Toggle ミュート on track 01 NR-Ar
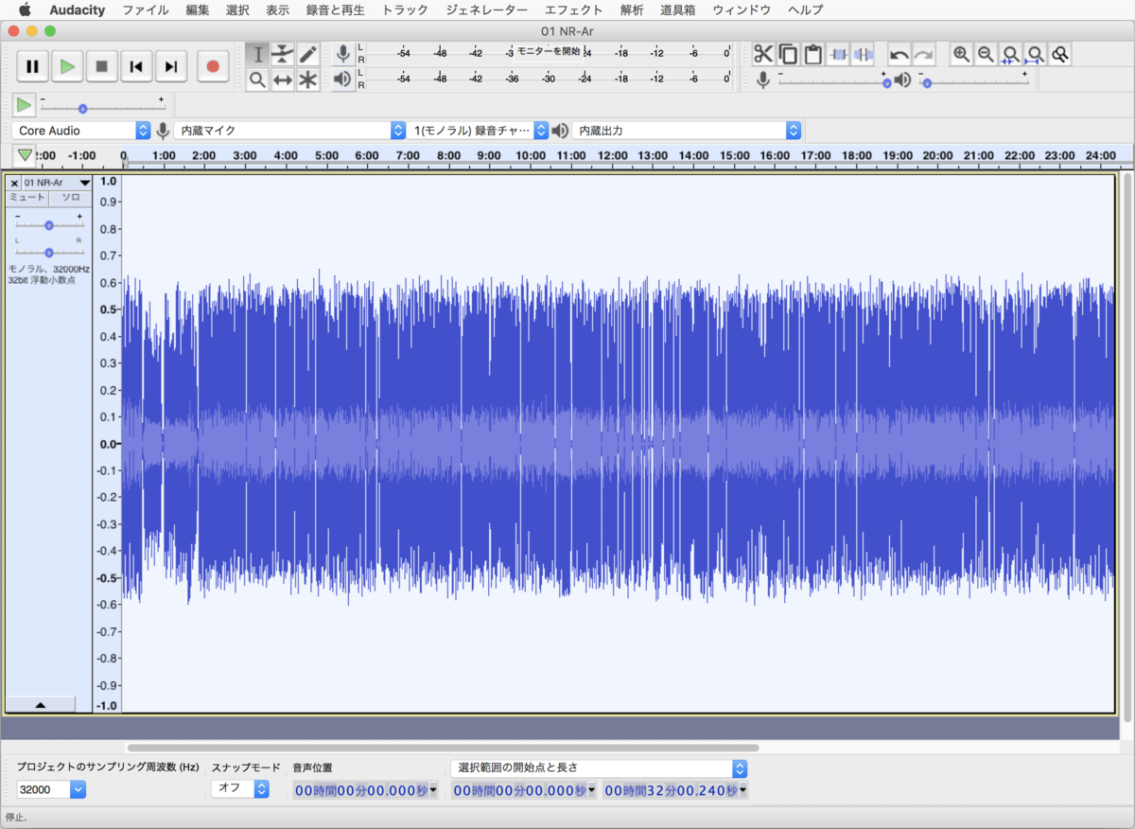Screen dimensions: 1135x829 pyautogui.click(x=27, y=198)
